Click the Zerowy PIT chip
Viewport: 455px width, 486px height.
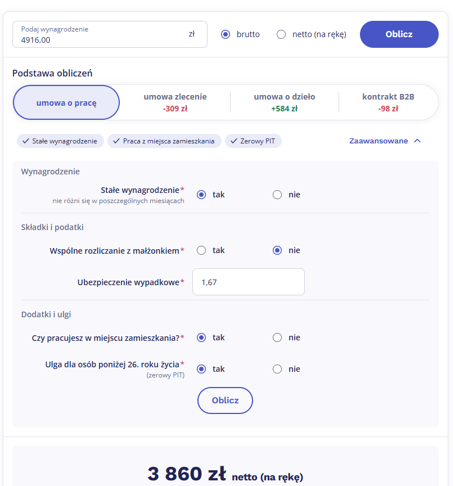[253, 141]
